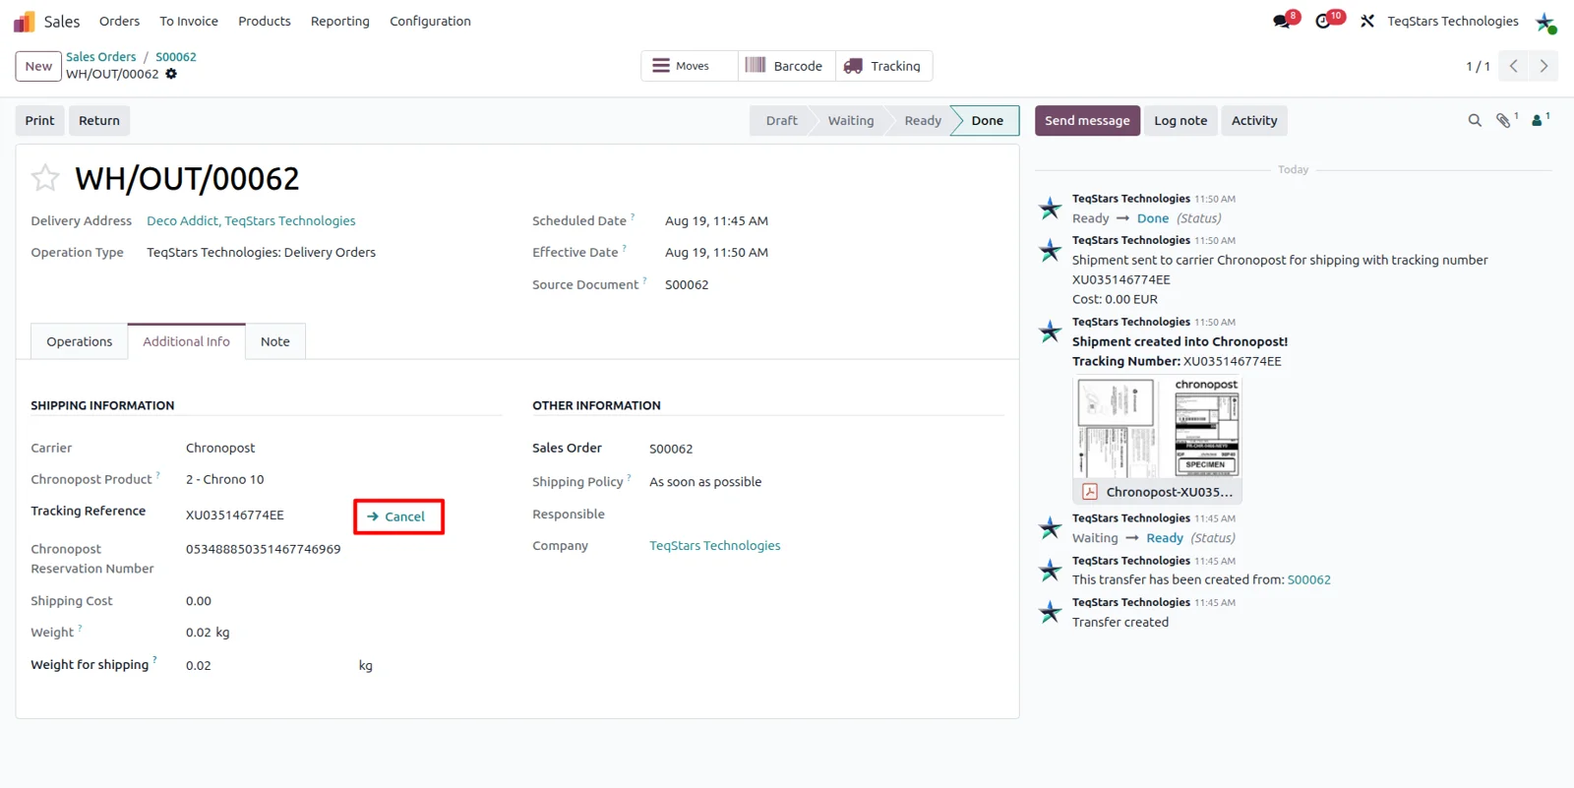Viewport: 1574px width, 788px height.
Task: Open the Sales Orders breadcrumb link
Action: 101,57
